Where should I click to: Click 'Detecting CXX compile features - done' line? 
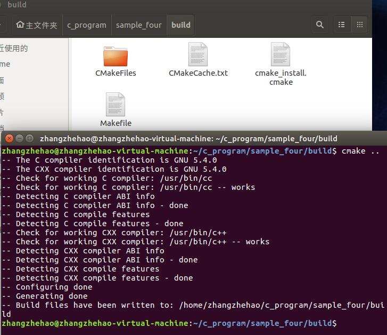[x=97, y=278]
